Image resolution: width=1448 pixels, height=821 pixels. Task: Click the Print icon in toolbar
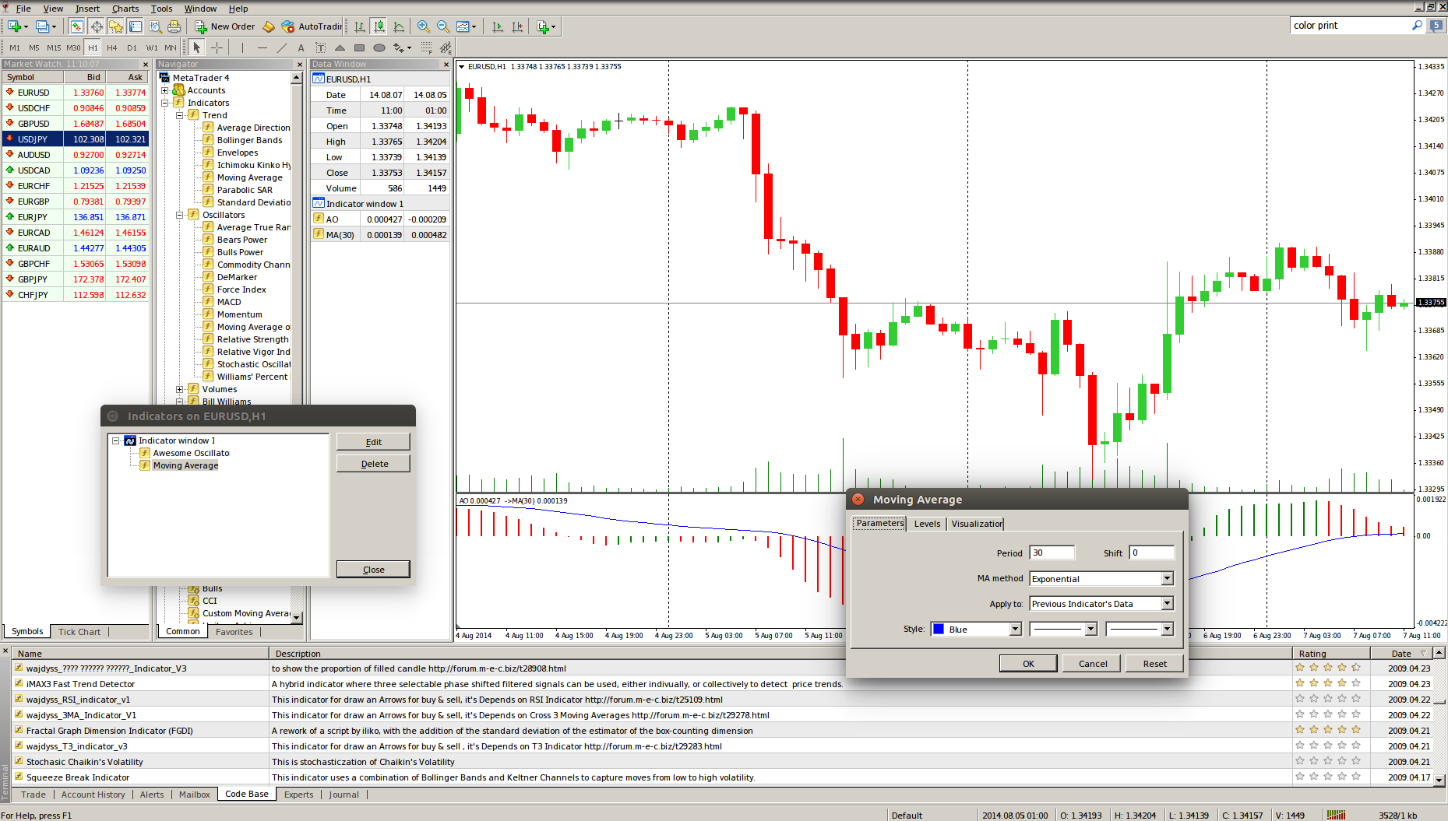(x=174, y=26)
